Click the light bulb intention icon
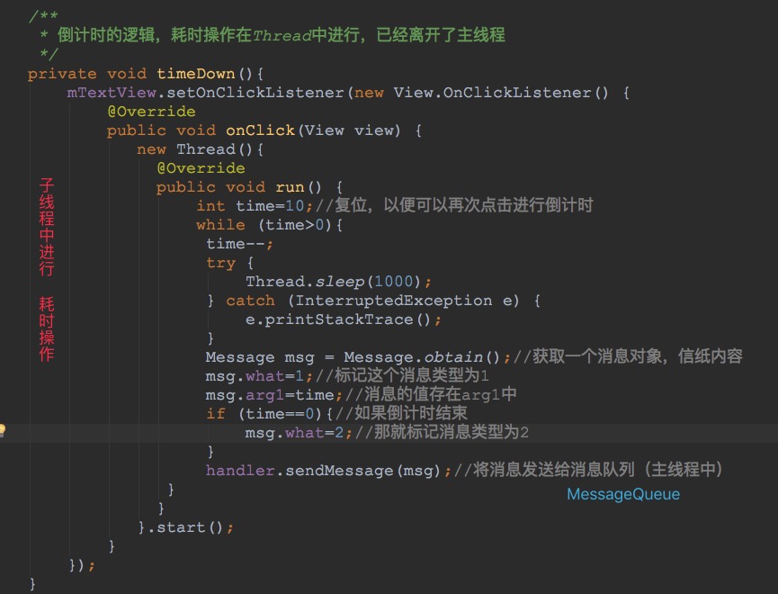Screen dimensions: 778x594 [x=2, y=430]
